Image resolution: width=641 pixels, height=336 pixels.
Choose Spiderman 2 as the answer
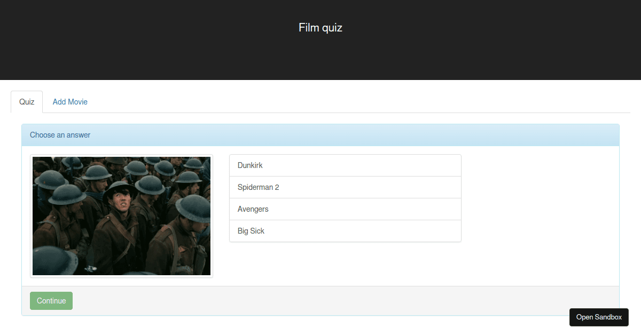click(345, 187)
